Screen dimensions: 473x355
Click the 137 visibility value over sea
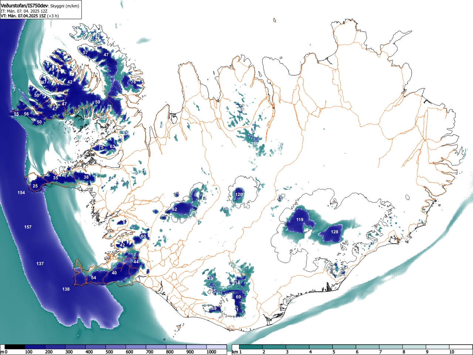pos(40,264)
